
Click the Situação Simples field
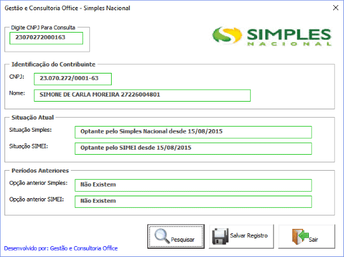(193, 132)
